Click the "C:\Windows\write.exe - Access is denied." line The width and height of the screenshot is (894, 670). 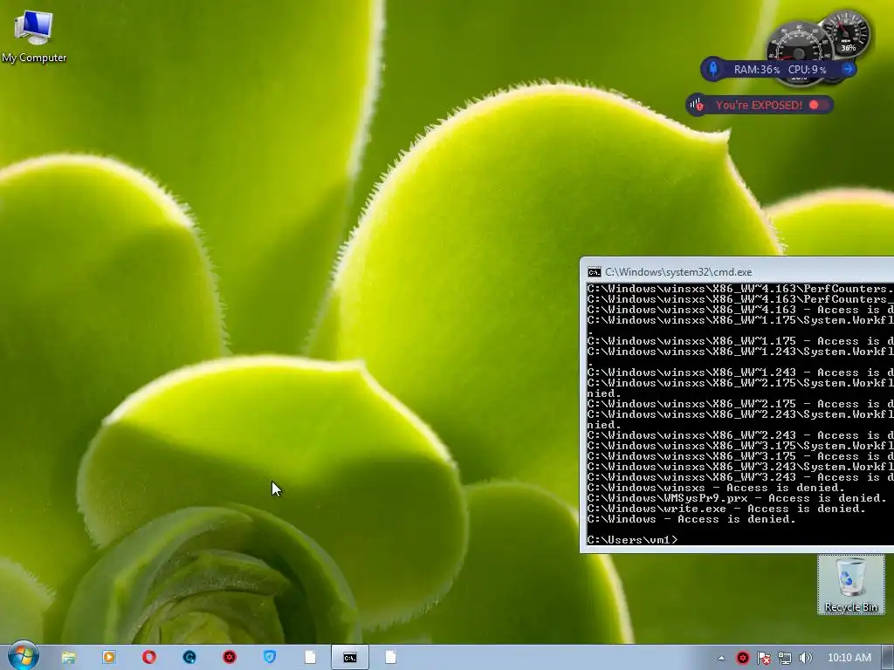pos(726,509)
